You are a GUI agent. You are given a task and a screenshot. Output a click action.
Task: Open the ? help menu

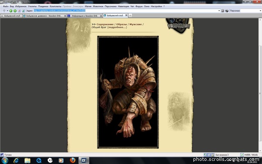click(164, 7)
